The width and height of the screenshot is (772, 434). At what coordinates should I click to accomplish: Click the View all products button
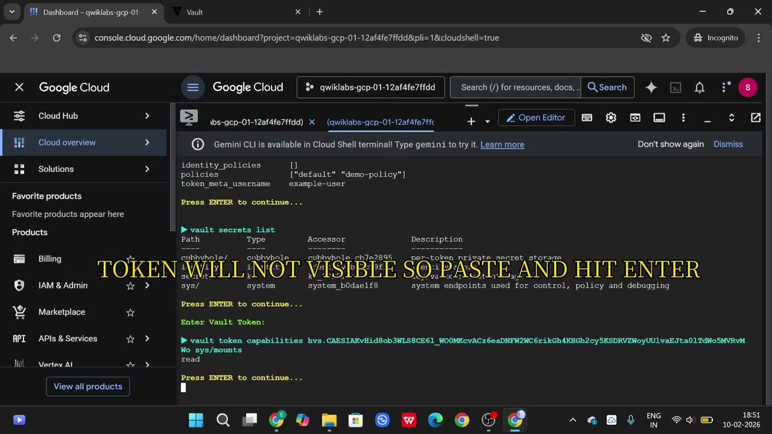click(88, 386)
